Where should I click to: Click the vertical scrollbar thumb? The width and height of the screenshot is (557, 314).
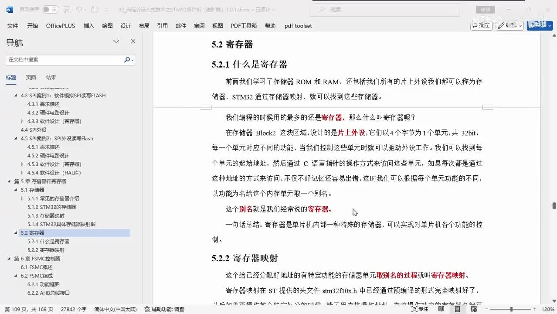(554, 206)
